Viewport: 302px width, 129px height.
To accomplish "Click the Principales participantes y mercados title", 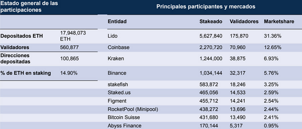I will point(206,7).
